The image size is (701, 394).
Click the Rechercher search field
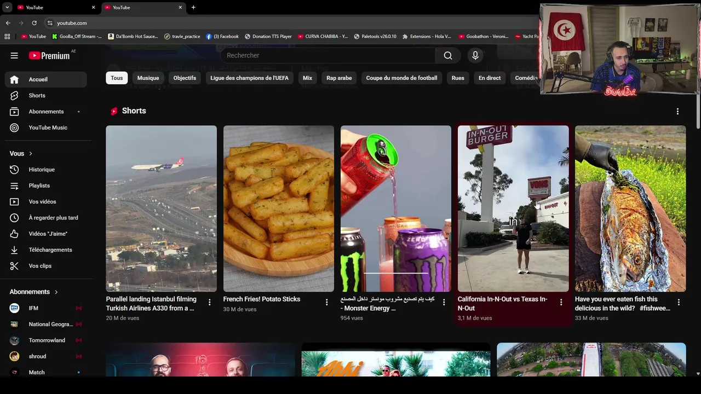click(328, 55)
